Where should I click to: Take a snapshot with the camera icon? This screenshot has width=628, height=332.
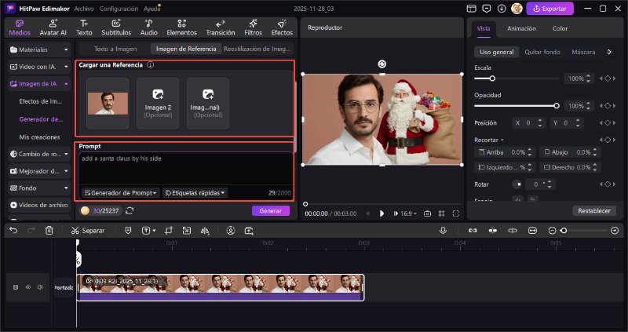coord(427,213)
